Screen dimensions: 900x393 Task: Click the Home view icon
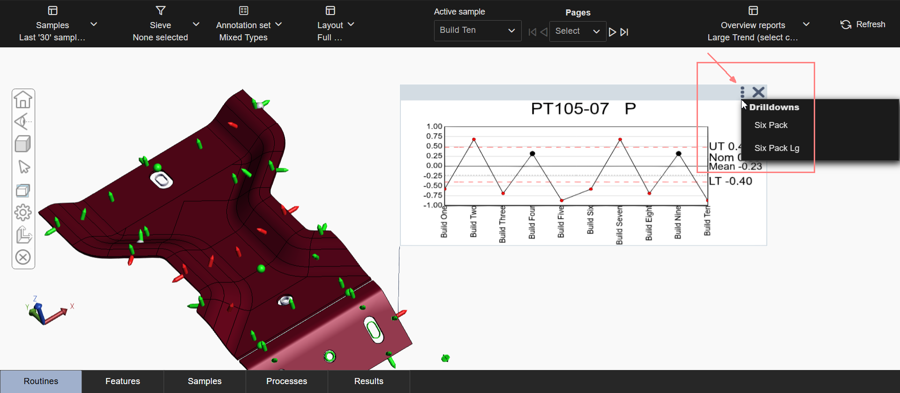[x=23, y=100]
